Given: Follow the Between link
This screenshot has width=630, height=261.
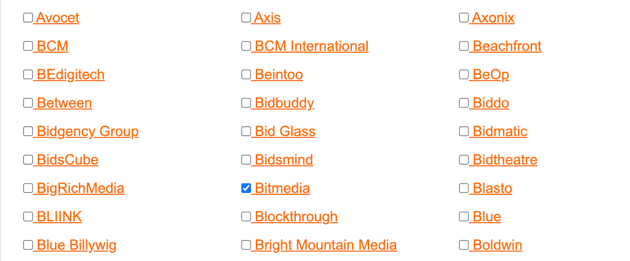Looking at the screenshot, I should [64, 103].
